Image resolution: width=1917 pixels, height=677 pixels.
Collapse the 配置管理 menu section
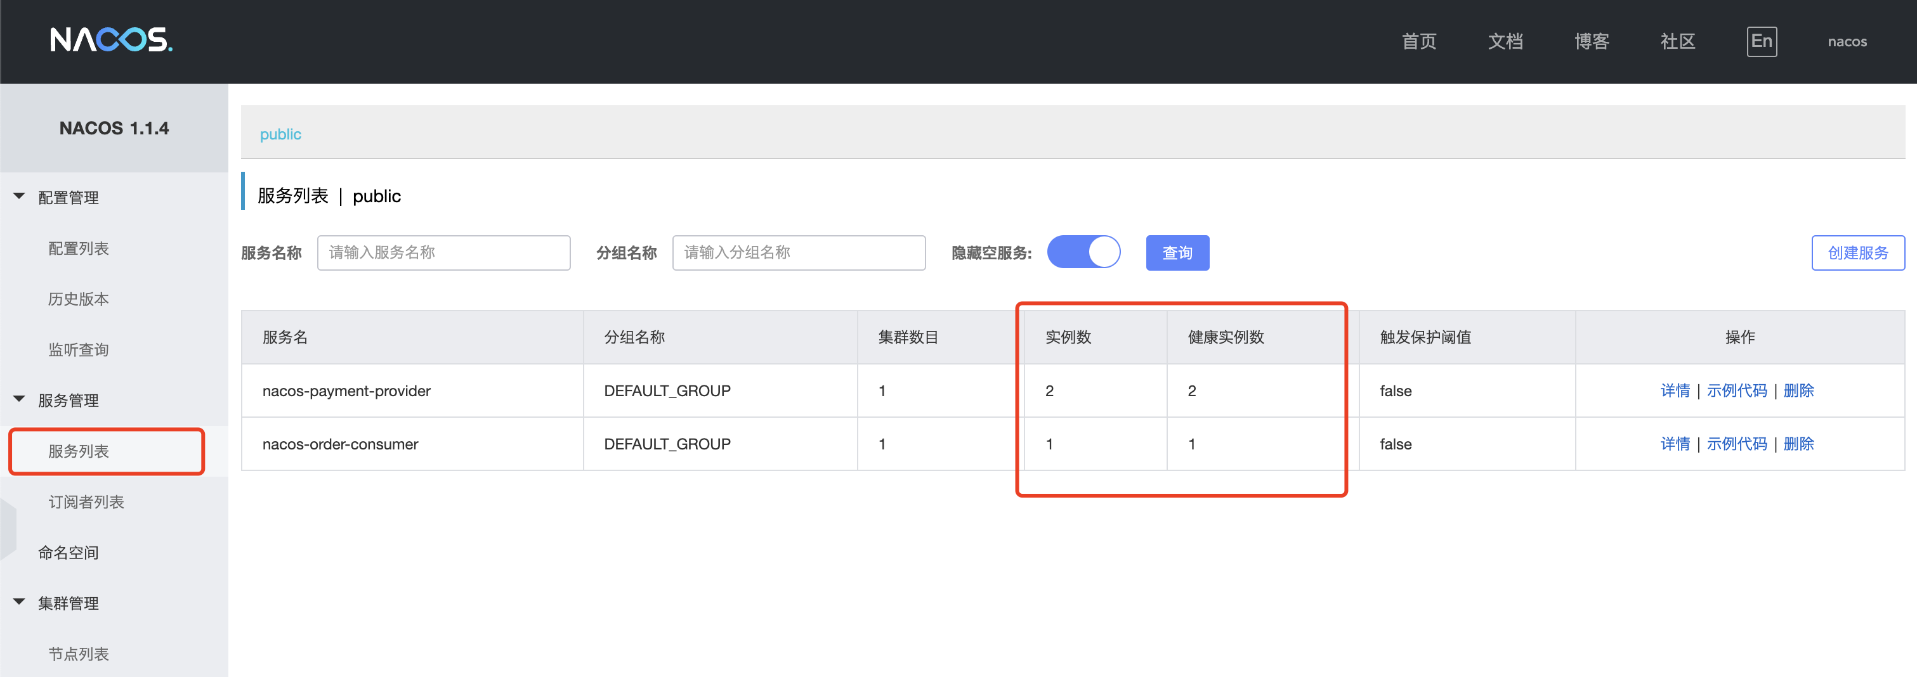tap(20, 197)
